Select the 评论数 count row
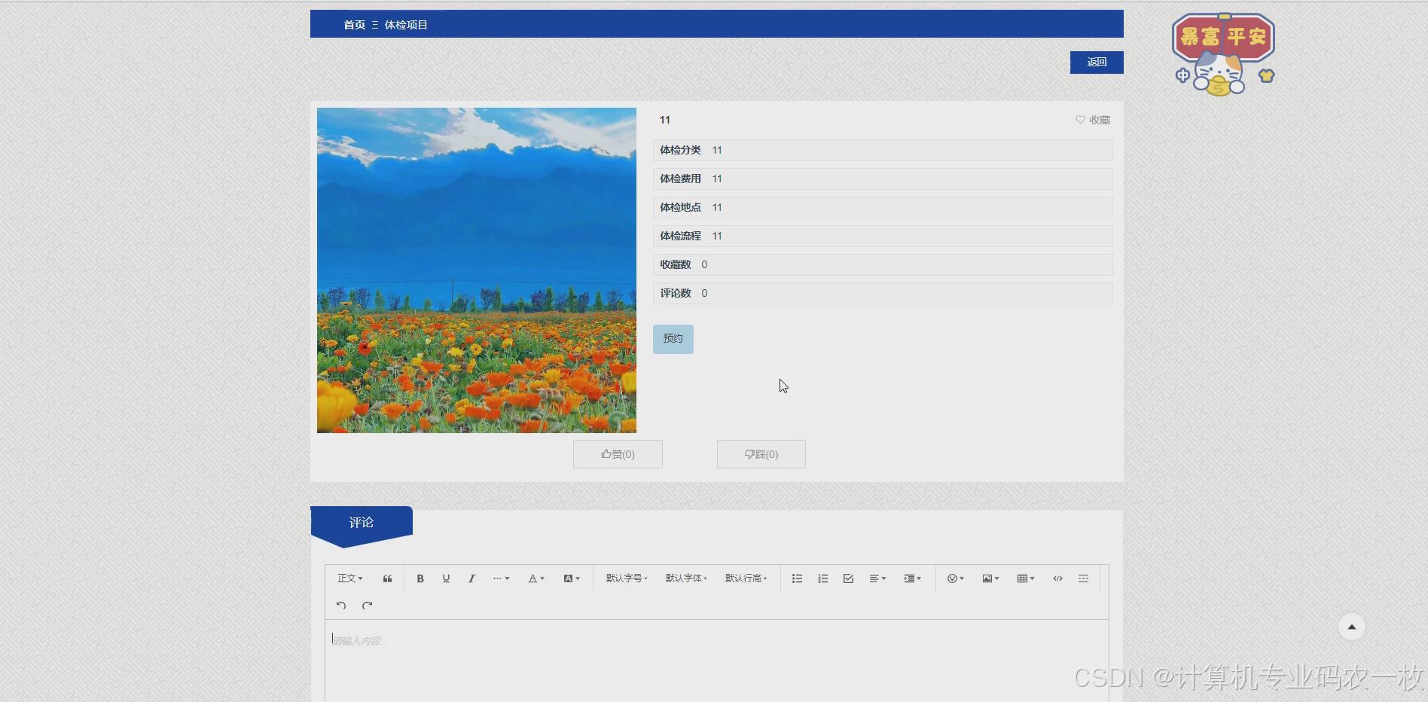The image size is (1428, 702). (883, 293)
